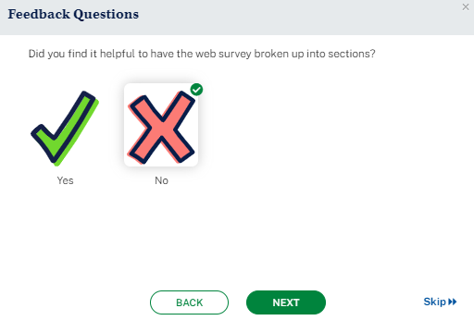This screenshot has height=333, width=474.
Task: Click the double-arrow icon beside Skip
Action: 452,302
